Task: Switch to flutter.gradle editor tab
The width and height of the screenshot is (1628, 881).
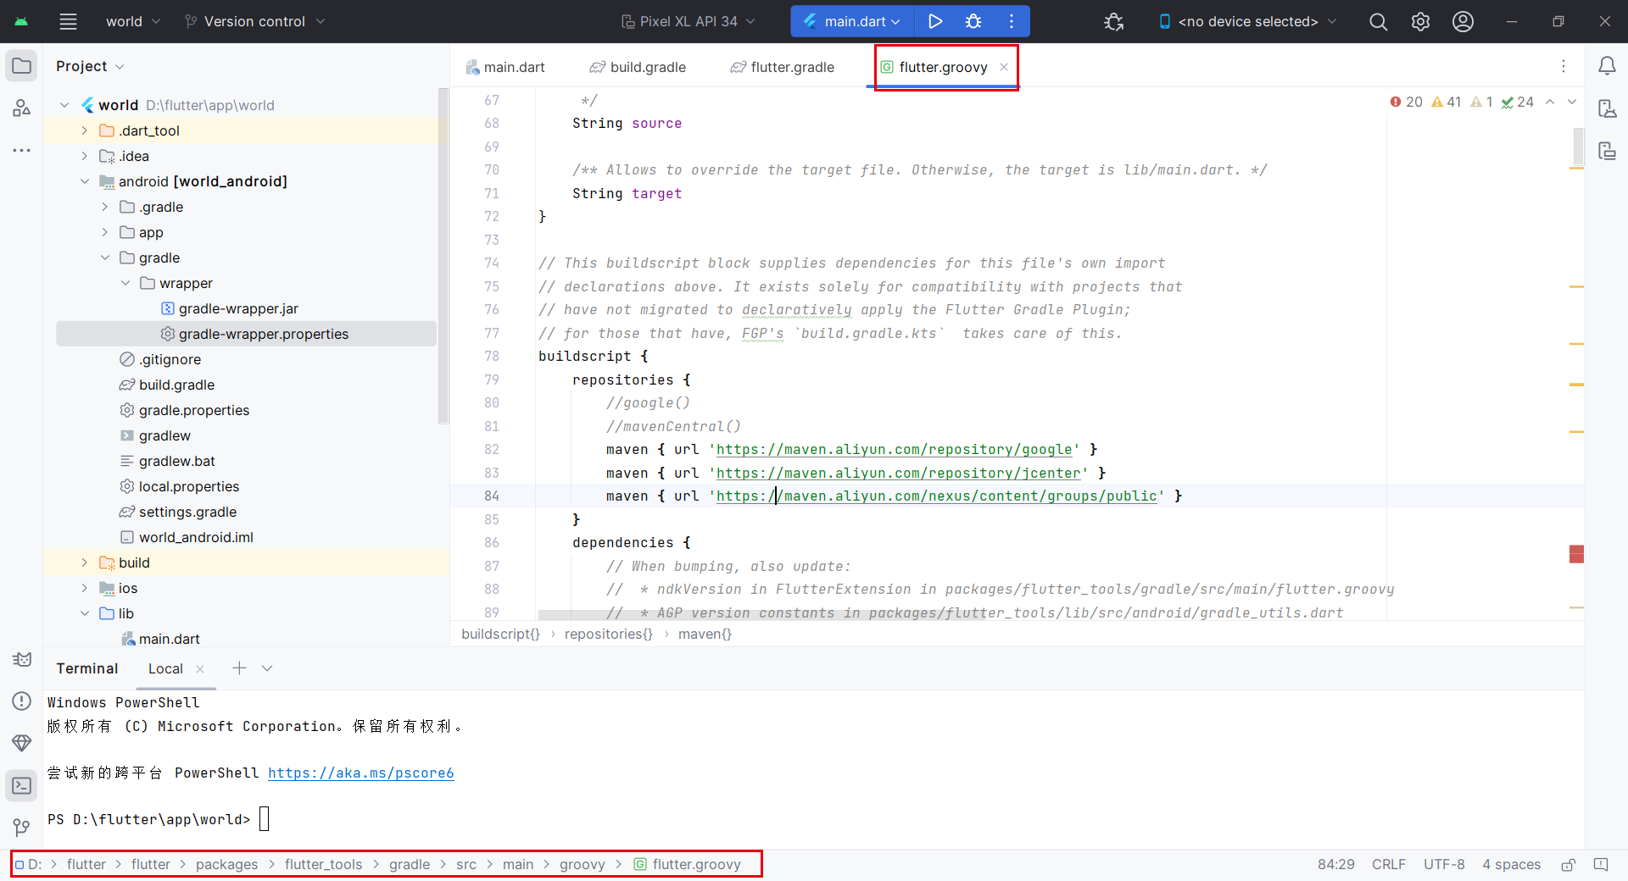Action: [x=783, y=67]
